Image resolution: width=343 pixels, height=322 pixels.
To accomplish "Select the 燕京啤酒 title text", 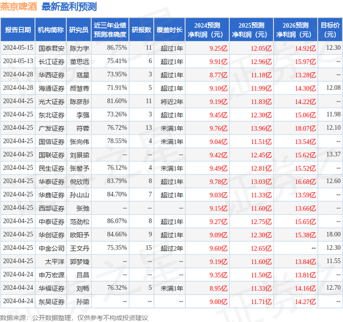I will pyautogui.click(x=19, y=7).
